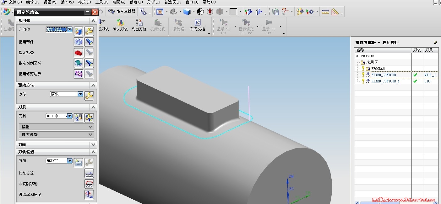Collapse the 驱动方法 section
441x204 pixels.
[x=93, y=85]
